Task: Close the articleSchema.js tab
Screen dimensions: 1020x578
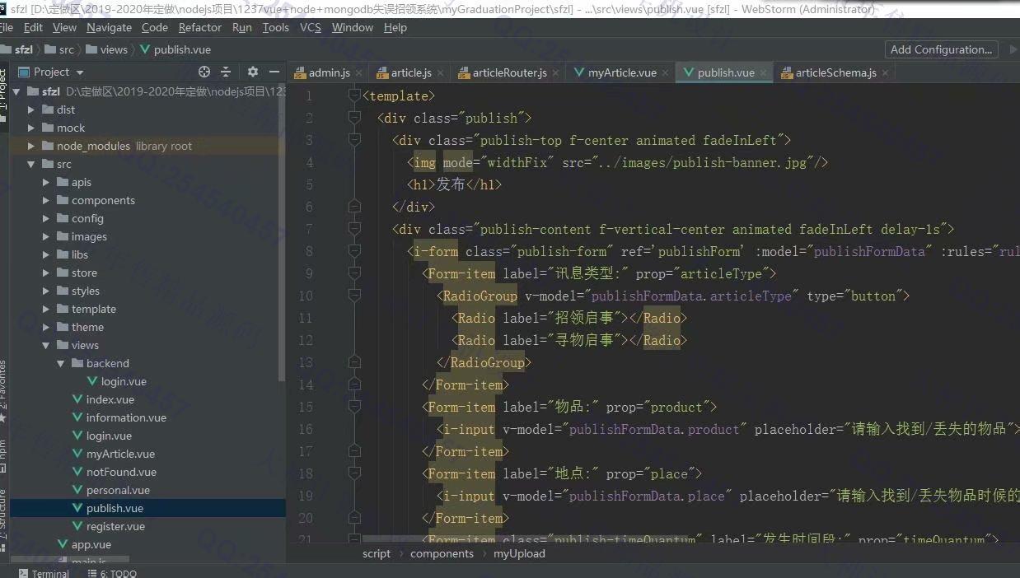Action: [885, 72]
